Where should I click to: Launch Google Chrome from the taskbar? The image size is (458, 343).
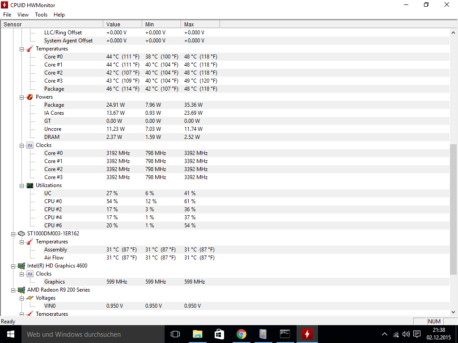pos(241,334)
